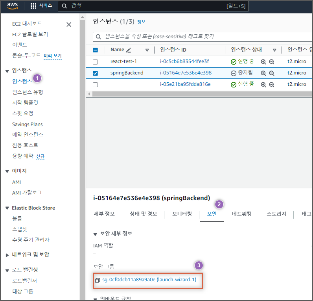
Task: Open AMI 카탈로그 in sidebar
Action: click(27, 193)
